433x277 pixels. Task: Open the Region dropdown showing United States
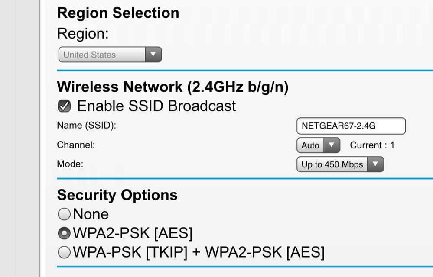coord(104,55)
